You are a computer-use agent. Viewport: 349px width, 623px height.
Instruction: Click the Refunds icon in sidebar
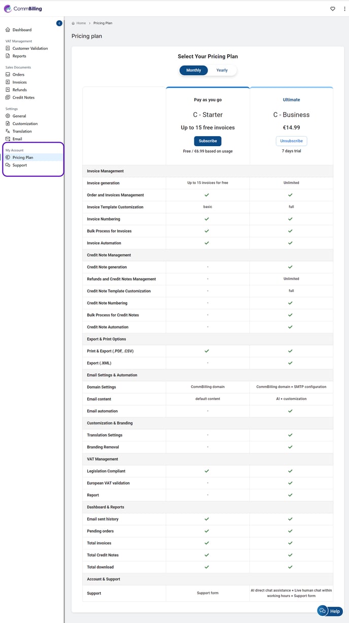tap(8, 90)
